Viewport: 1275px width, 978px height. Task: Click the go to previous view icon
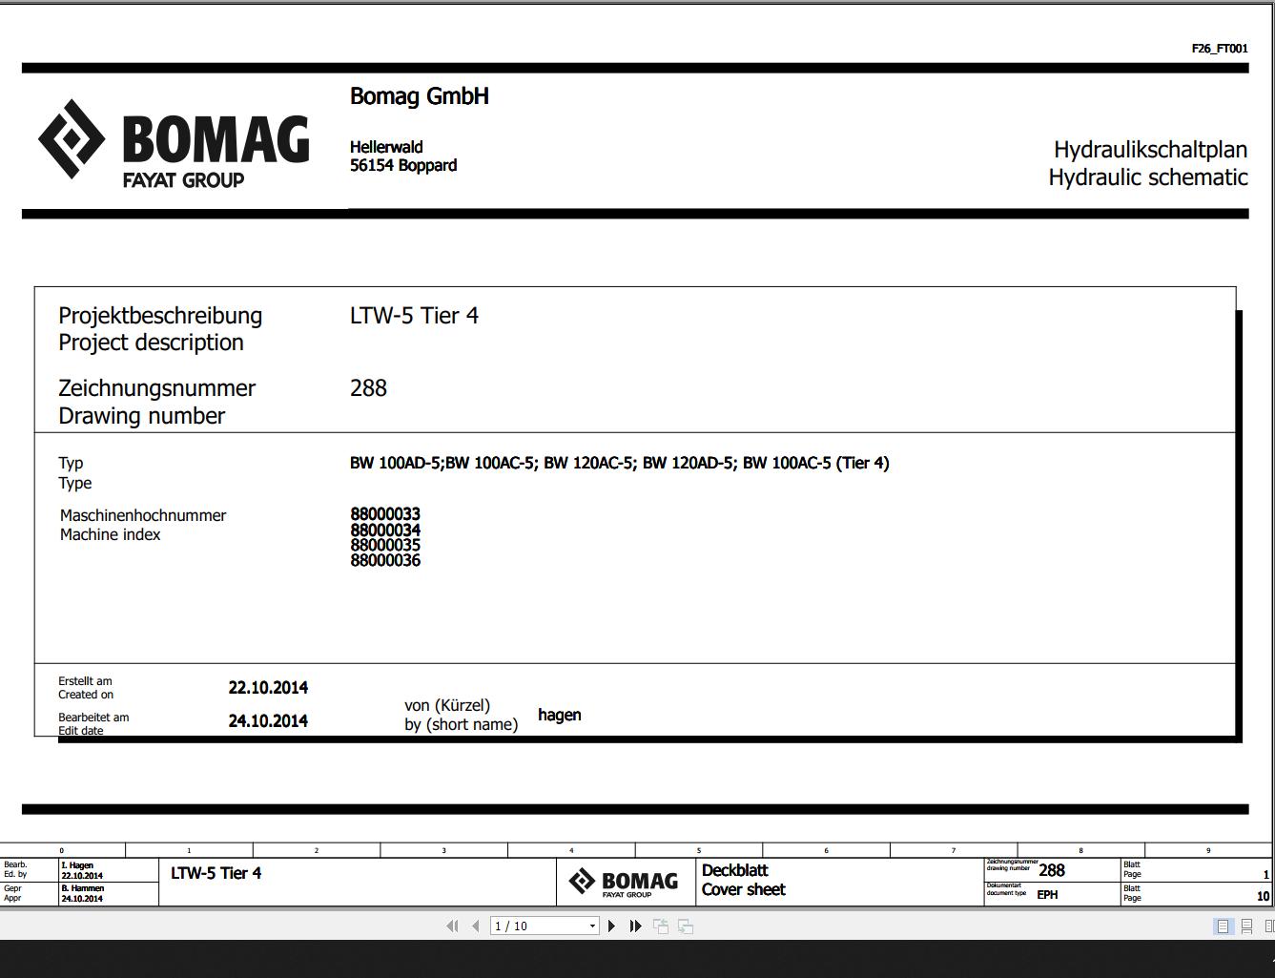tap(661, 926)
